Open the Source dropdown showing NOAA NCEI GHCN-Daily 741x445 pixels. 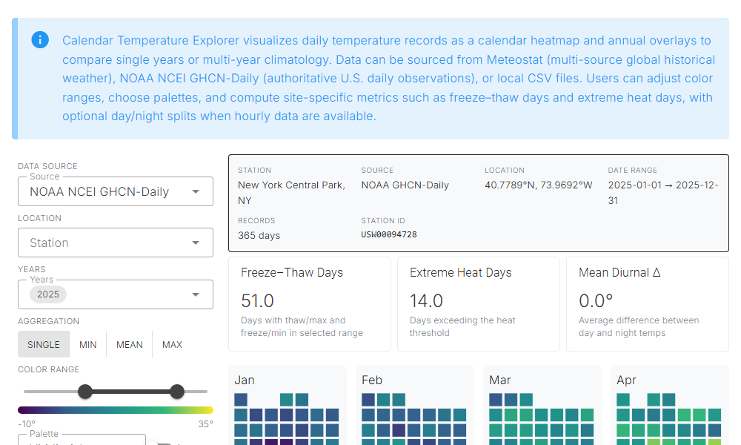115,191
